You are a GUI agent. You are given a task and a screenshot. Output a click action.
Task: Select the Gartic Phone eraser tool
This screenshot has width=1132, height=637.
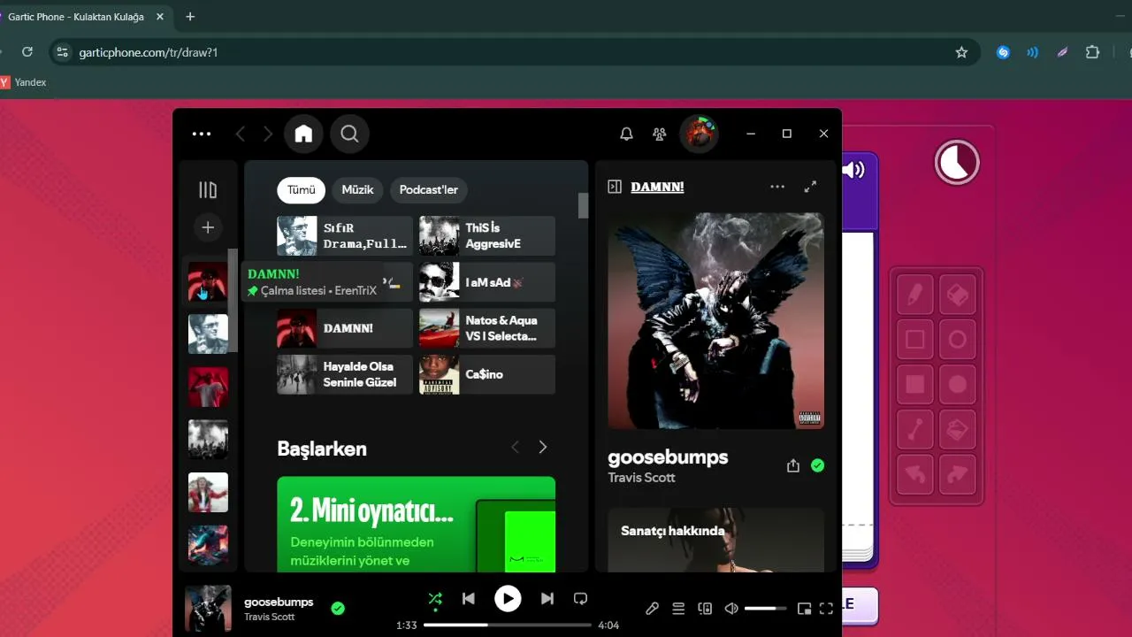958,295
